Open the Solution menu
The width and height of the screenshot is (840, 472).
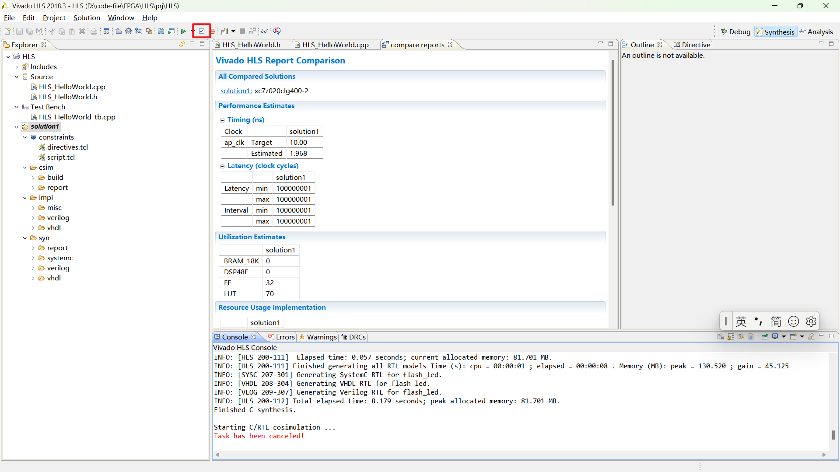tap(87, 18)
